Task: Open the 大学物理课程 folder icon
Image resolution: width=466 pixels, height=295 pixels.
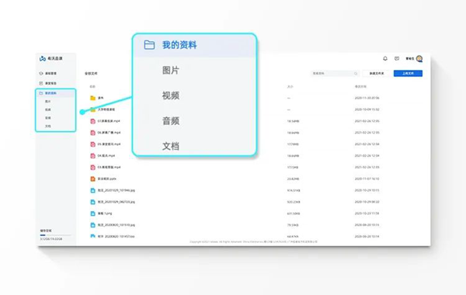Action: [92, 109]
